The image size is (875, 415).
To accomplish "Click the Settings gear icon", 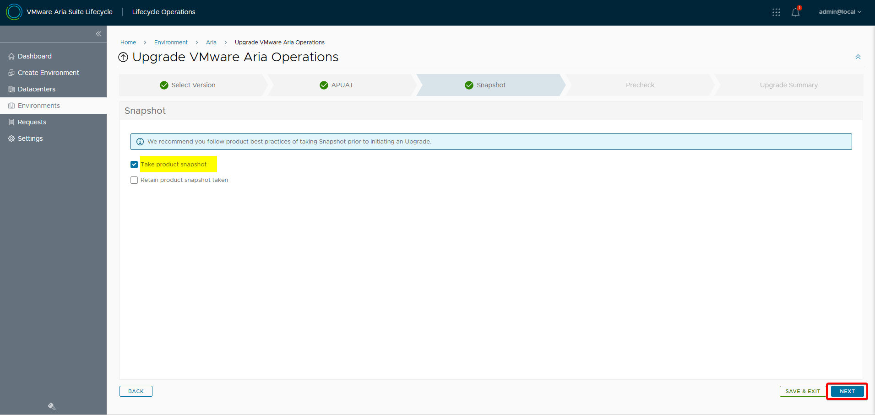I will tap(11, 138).
